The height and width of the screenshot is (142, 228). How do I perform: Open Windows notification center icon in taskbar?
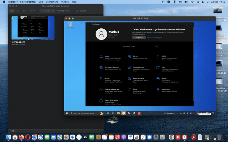[213, 113]
